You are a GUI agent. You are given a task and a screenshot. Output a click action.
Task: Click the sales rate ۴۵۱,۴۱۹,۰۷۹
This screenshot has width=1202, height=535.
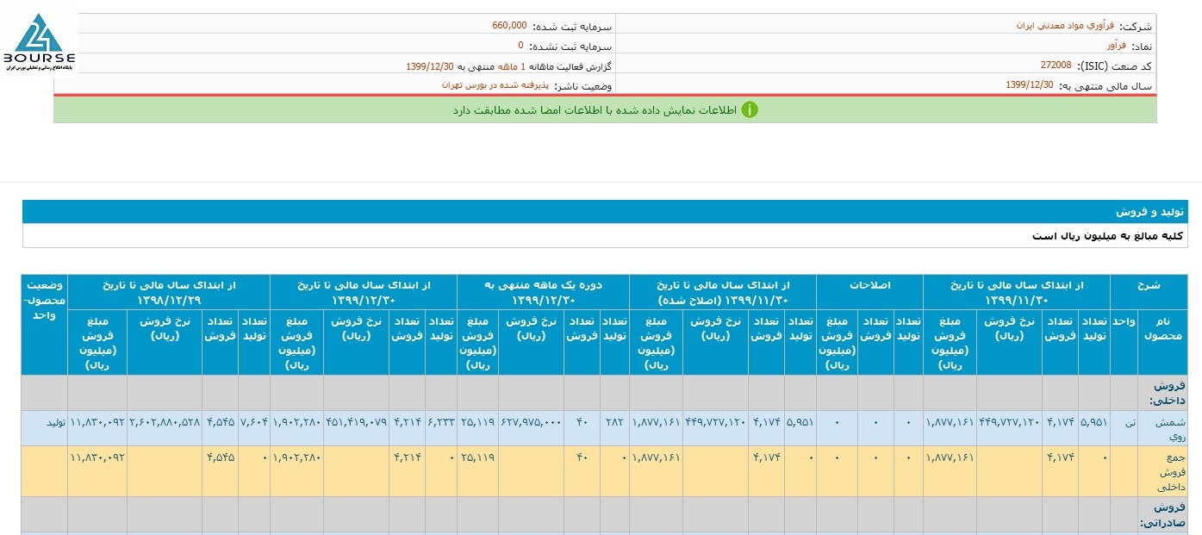tap(356, 422)
